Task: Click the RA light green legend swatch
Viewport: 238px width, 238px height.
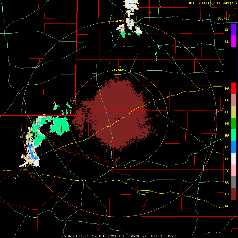Action: 234,135
